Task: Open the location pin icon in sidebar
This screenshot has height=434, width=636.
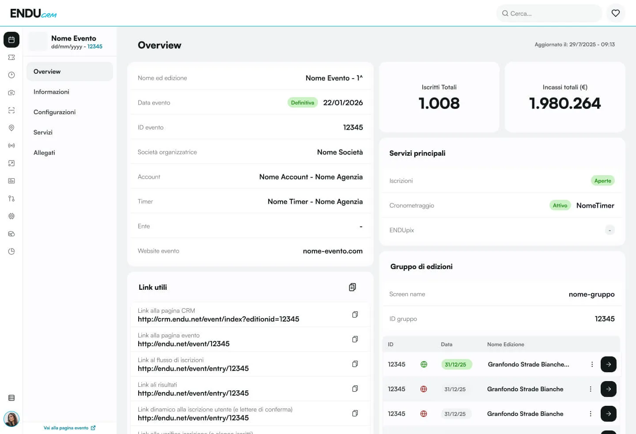Action: point(11,128)
